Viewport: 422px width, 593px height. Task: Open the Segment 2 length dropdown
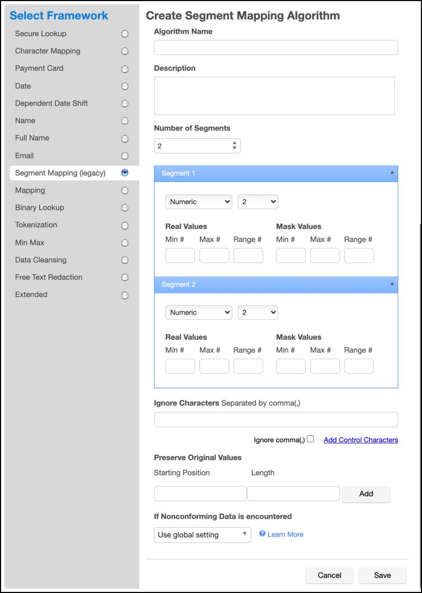coord(257,312)
